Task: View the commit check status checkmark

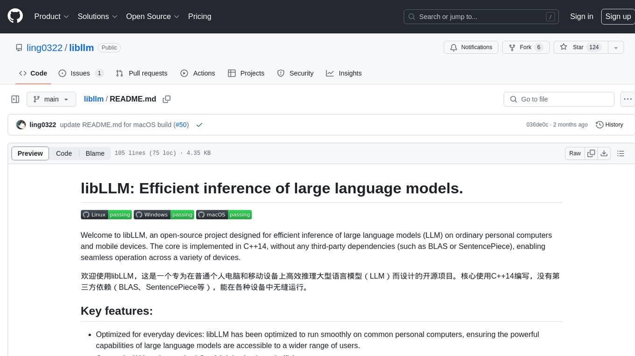Action: click(x=199, y=125)
